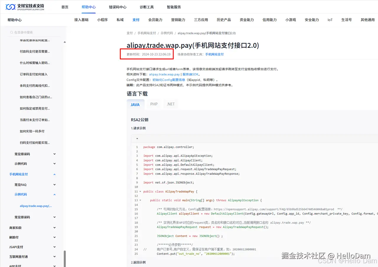
Task: Open 付款码支付是否需要... sidebar item
Action: pyautogui.click(x=35, y=52)
